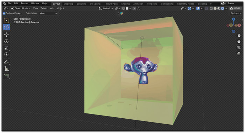This screenshot has width=245, height=133.
Task: Open the Orientation View dropdown
Action: 48,13
